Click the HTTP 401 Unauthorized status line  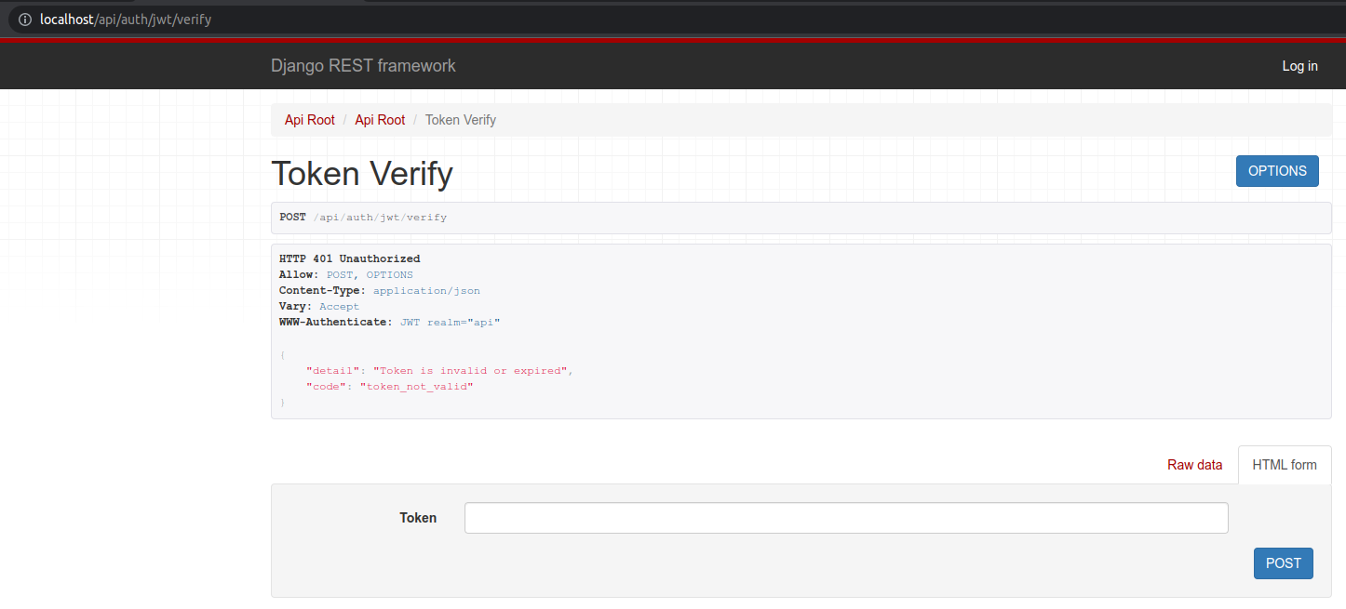[x=349, y=258]
